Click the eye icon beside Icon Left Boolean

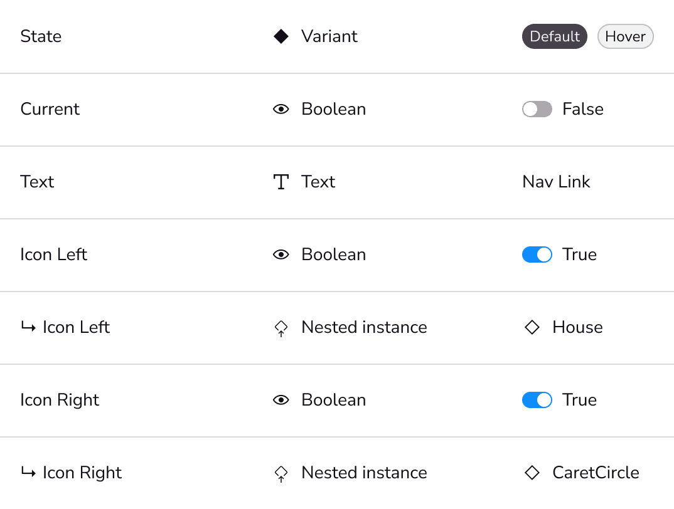tap(281, 255)
